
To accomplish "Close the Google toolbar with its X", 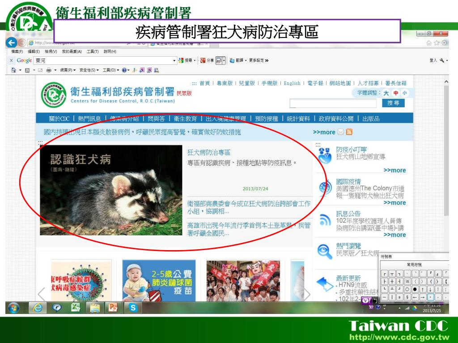I will point(11,60).
